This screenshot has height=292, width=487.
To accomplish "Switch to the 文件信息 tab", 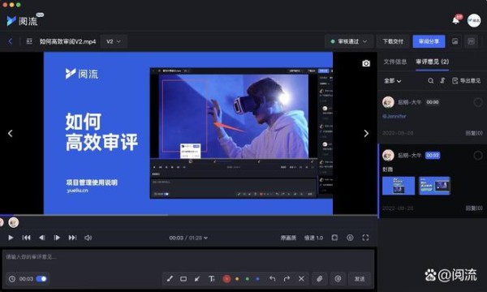I will (395, 62).
